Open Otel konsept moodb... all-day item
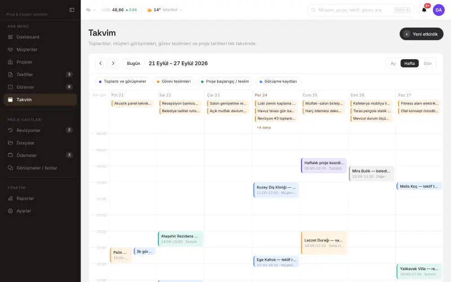This screenshot has height=282, width=451. coord(419,111)
